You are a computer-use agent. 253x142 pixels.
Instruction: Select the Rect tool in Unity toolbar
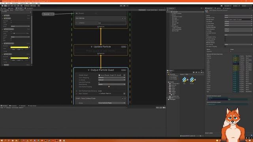pos(15,6)
